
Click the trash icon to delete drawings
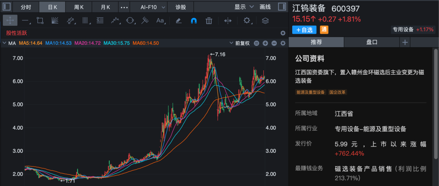click(209, 20)
